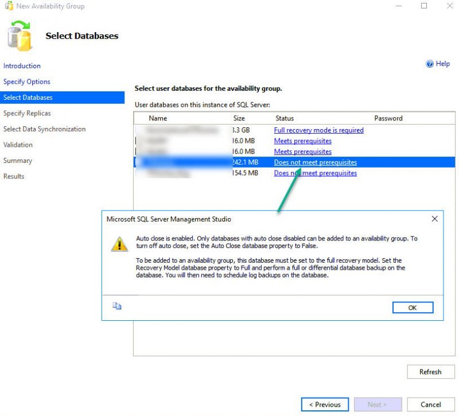459x416 pixels.
Task: Cancel the availability group wizard
Action: [x=430, y=405]
